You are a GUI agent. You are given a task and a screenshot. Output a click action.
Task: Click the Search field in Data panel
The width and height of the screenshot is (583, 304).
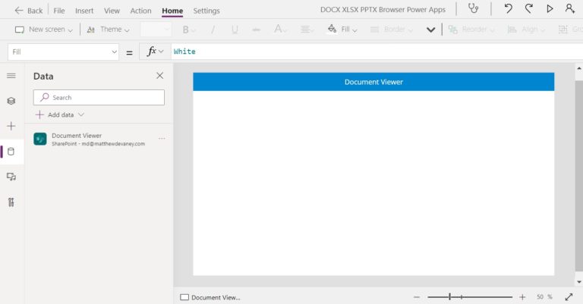pyautogui.click(x=99, y=97)
